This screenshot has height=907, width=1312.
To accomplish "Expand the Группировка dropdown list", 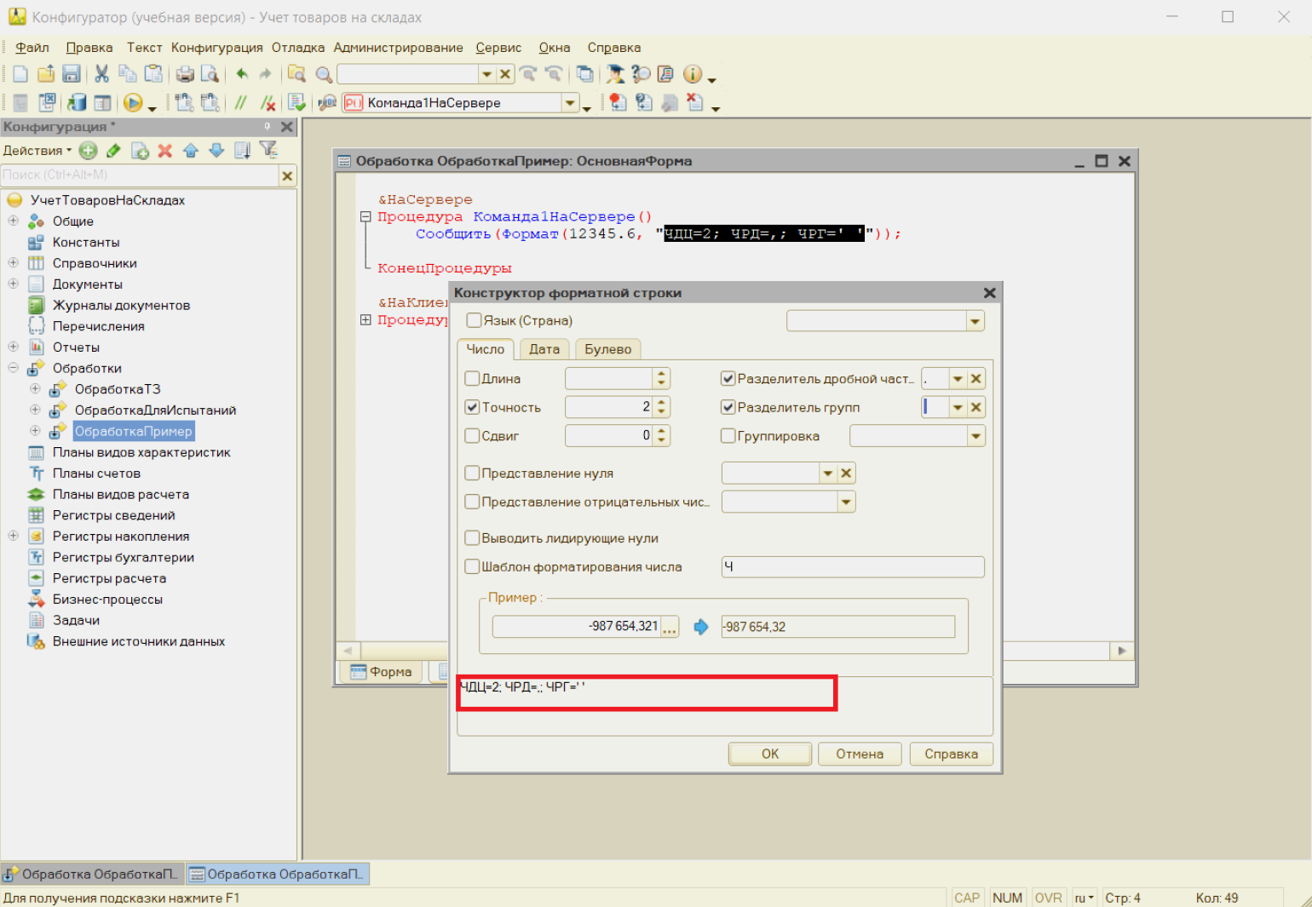I will click(975, 437).
